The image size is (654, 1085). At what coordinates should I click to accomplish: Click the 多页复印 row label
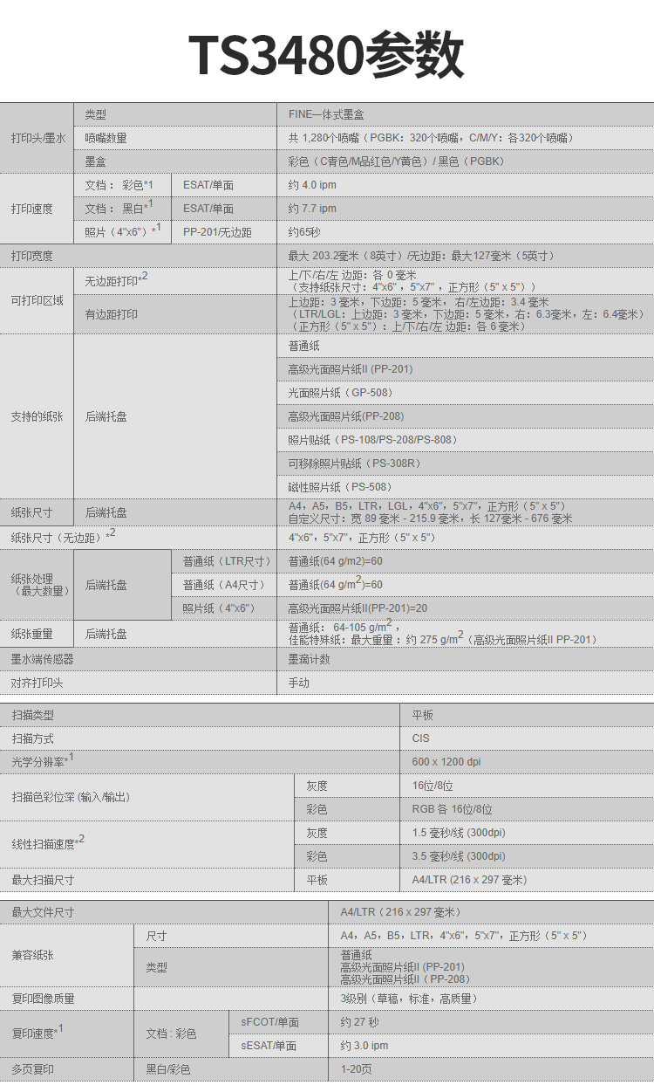tap(32, 1069)
